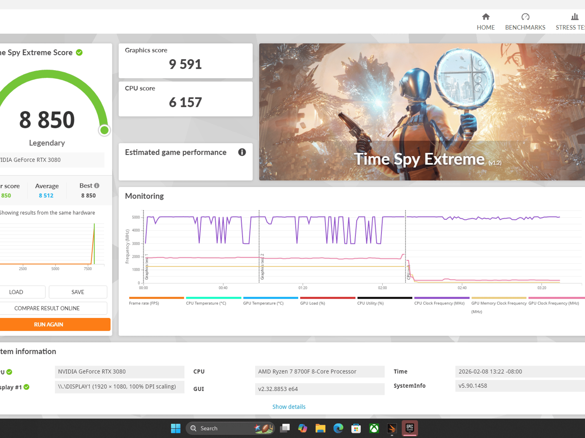Click the Show details link
The width and height of the screenshot is (585, 438).
(289, 407)
